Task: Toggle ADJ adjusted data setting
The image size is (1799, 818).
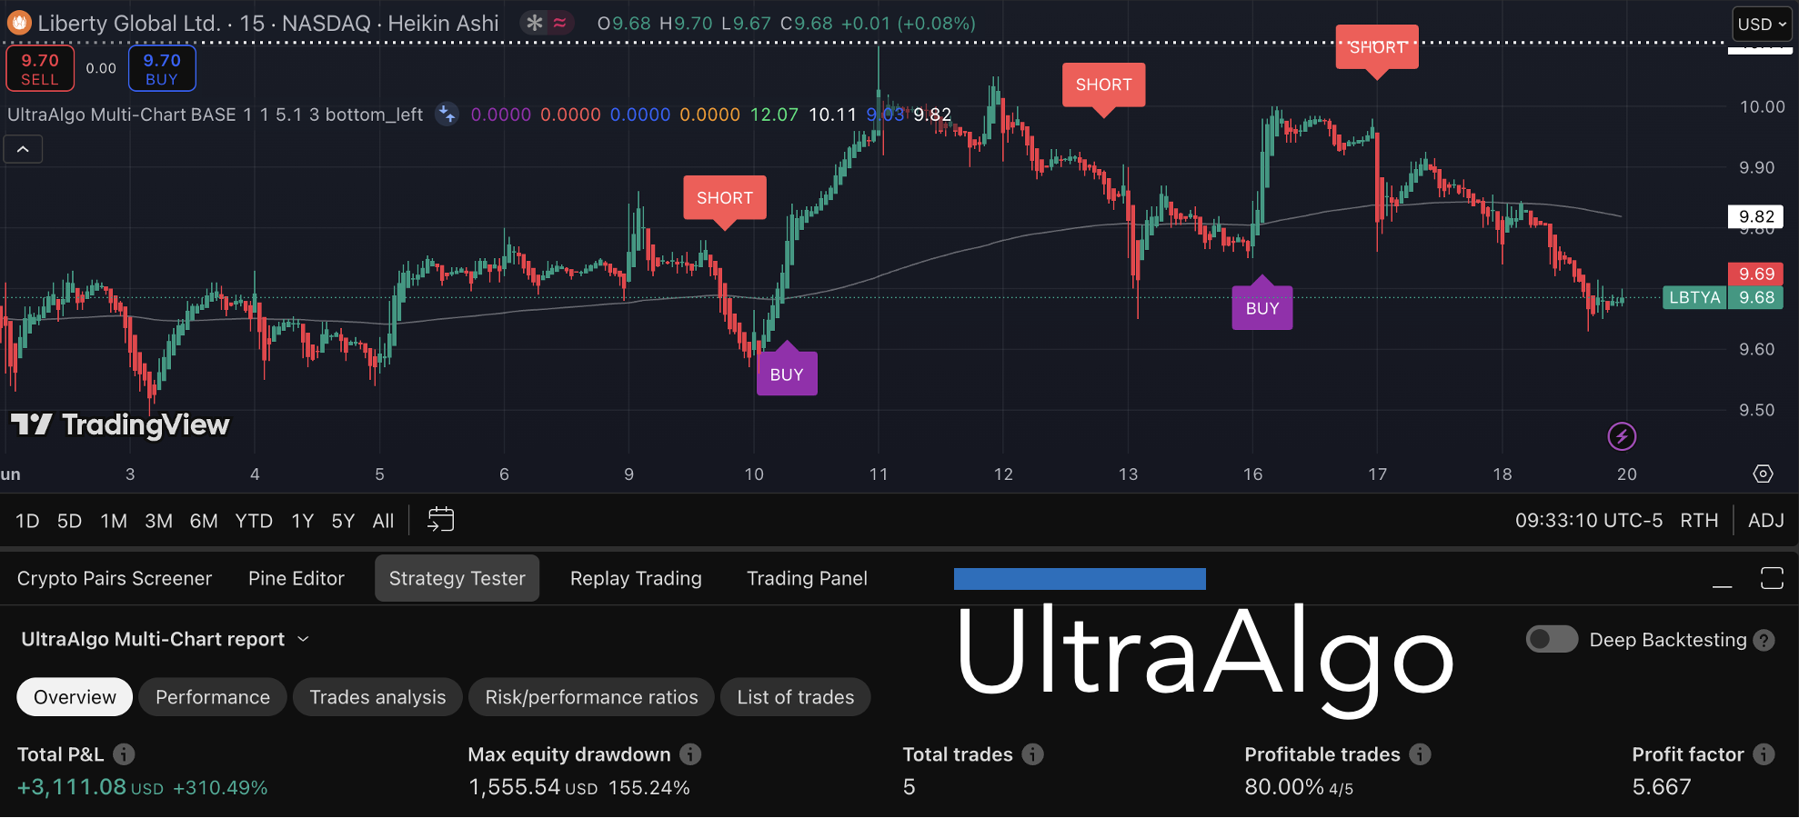Action: tap(1766, 521)
